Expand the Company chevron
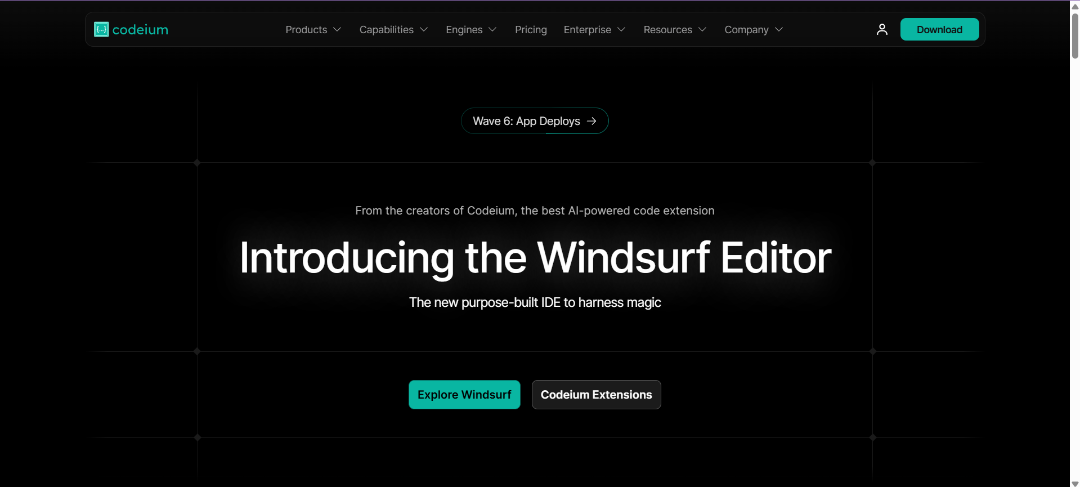The image size is (1080, 487). (779, 30)
